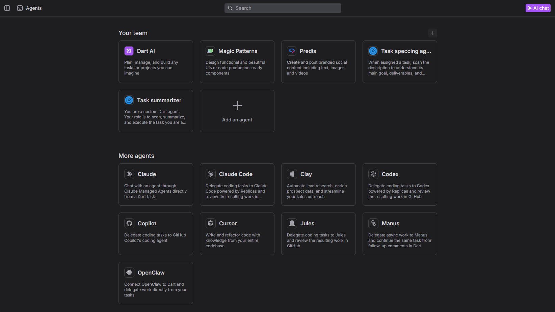Click the Claude starburst icon

(x=129, y=174)
